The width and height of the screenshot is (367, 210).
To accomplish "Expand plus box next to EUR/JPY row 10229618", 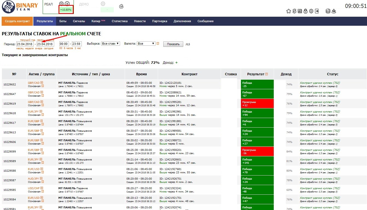I will [41, 111].
